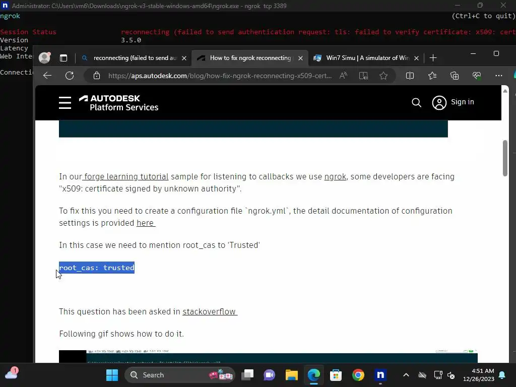This screenshot has width=516, height=387.
Task: Open the Edge tab actions menu icon
Action: 63,58
